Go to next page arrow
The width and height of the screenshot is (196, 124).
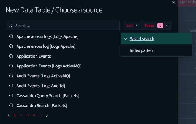pos(47,115)
